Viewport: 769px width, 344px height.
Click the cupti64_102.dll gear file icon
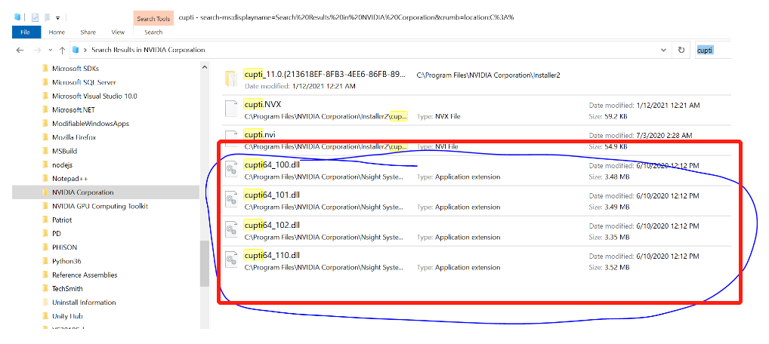[231, 230]
